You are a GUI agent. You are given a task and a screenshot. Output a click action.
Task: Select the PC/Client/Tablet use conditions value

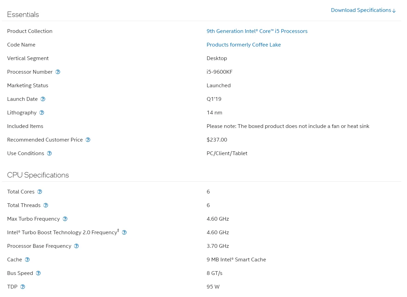pos(227,153)
